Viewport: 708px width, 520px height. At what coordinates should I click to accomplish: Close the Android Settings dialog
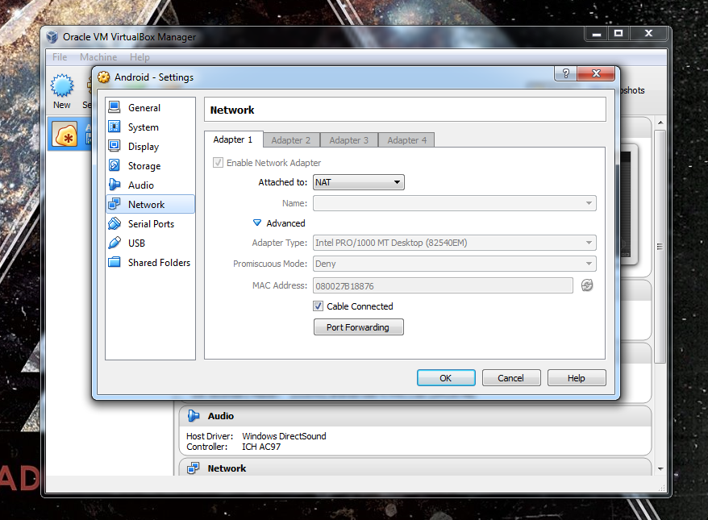pyautogui.click(x=596, y=73)
